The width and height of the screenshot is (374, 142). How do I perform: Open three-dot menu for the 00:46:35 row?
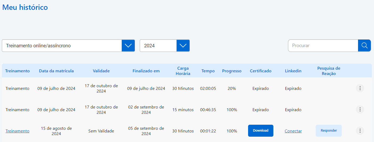tap(360, 110)
